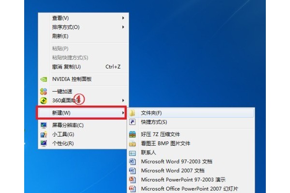Click the Ctrl+Z shortcut text
Image resolution: width=290 pixels, height=193 pixels.
tap(113, 67)
